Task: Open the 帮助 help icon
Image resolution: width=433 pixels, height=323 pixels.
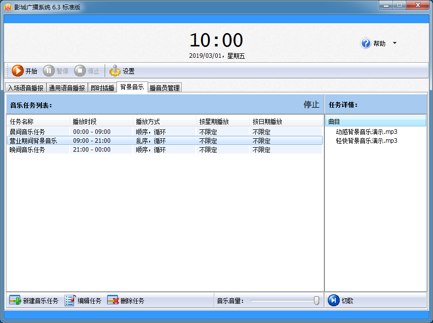Action: point(365,43)
